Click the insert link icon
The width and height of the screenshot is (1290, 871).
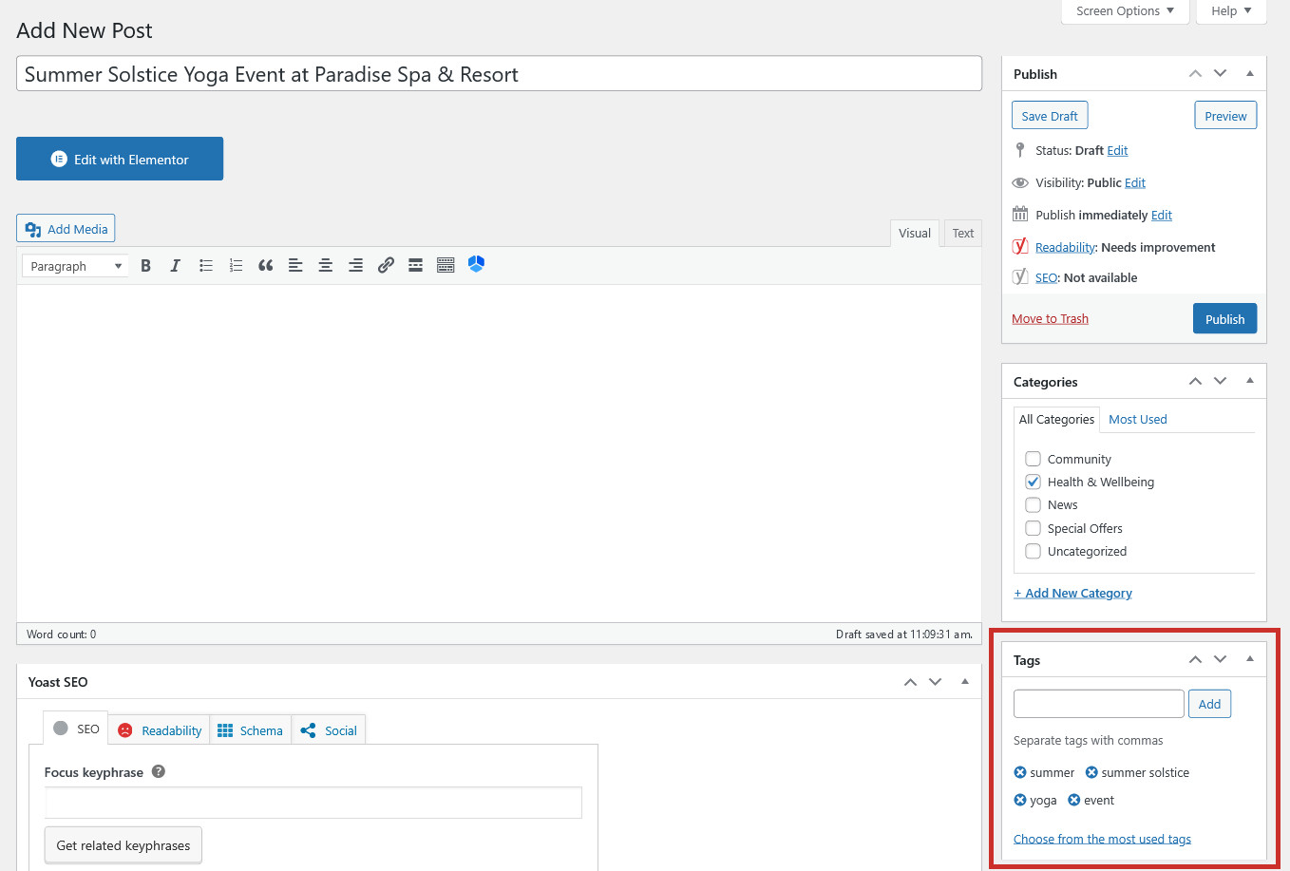pos(386,266)
